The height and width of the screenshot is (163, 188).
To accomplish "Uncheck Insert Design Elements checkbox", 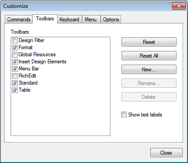I will (15, 62).
